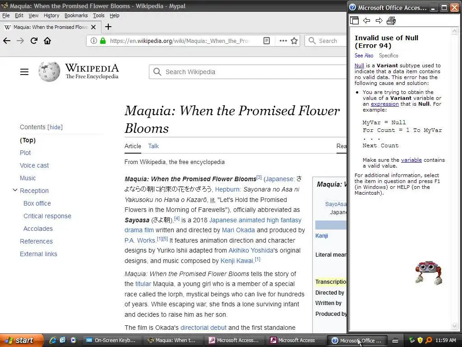Open Wikipedia hamburger main menu

[24, 72]
